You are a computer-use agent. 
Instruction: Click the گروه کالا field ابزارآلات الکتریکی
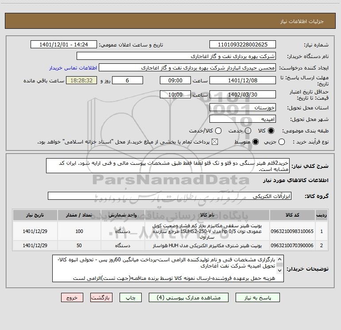[x=170, y=196]
